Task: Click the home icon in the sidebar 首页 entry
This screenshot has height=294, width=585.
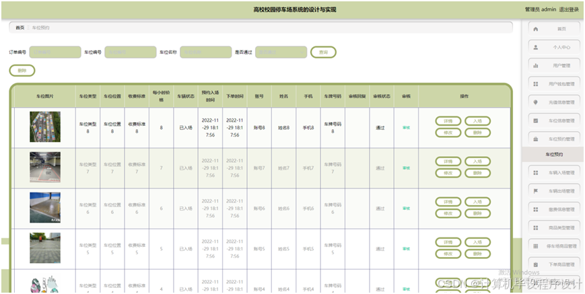Action: [x=536, y=29]
